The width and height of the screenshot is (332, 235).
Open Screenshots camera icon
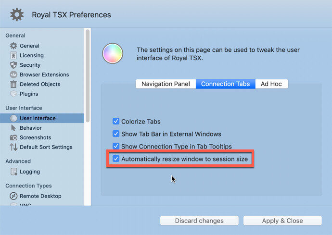(13, 137)
